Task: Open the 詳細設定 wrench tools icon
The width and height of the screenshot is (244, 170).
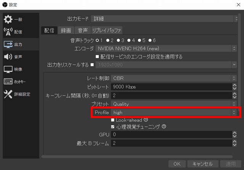Action: click(8, 94)
